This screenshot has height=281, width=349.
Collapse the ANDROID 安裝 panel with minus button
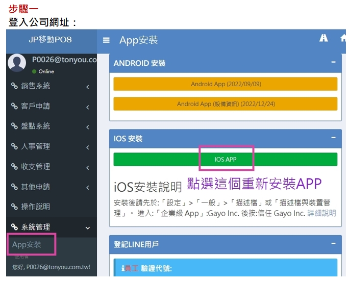(333, 62)
